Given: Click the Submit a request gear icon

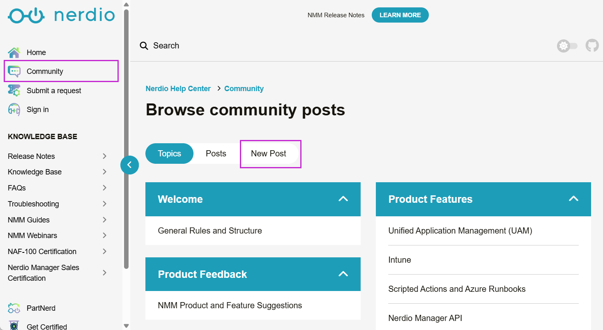Looking at the screenshot, I should [14, 91].
